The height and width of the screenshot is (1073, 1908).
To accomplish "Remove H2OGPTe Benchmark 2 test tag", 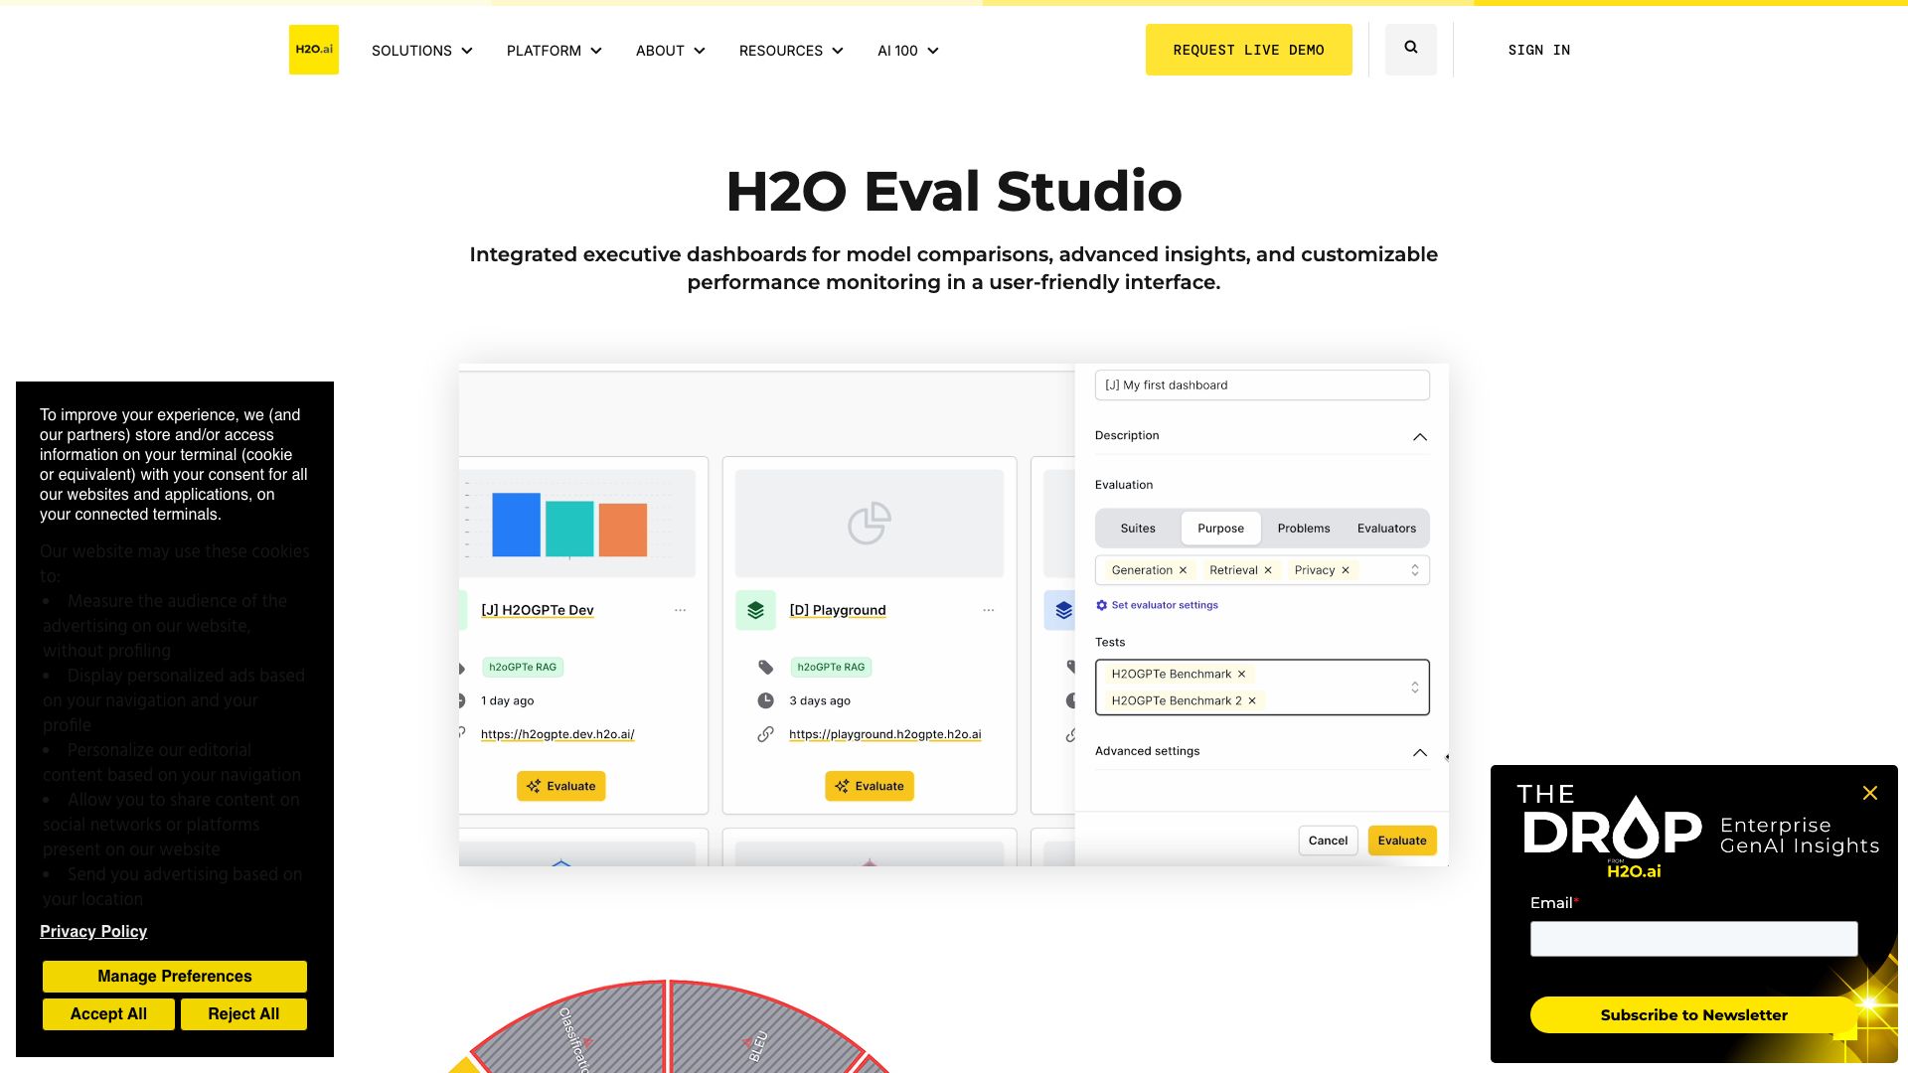I will point(1252,700).
